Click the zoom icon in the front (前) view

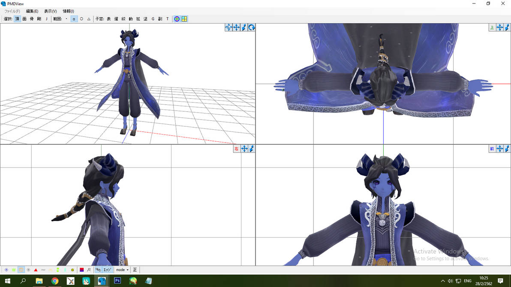pos(507,149)
